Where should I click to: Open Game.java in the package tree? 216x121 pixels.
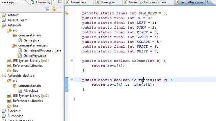pos(31,40)
